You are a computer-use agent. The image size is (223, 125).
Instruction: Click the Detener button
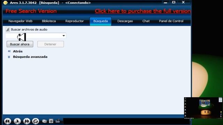coord(51,44)
